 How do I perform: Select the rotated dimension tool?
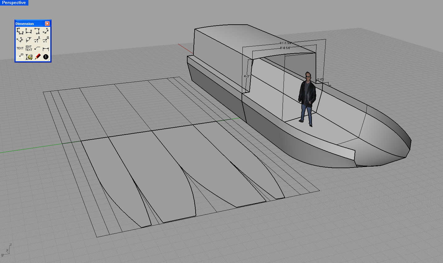(20, 40)
